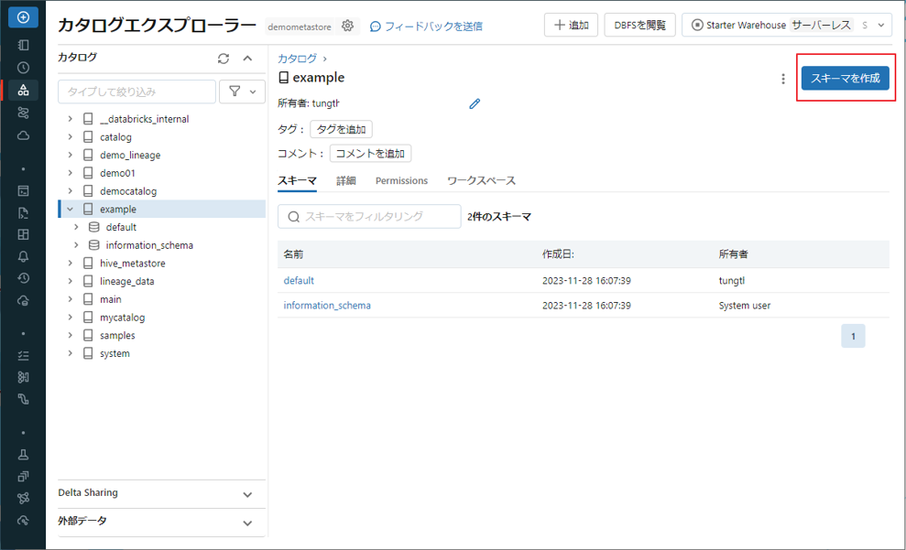Open Compute cloud icon in sidebar
This screenshot has width=906, height=550.
click(x=23, y=135)
